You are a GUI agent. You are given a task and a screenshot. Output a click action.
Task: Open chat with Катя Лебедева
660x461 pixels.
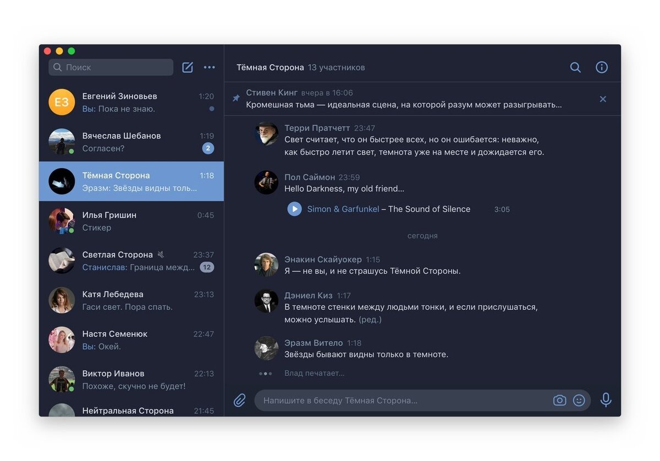131,300
